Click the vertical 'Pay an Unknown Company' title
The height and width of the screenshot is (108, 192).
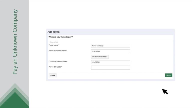click(15, 42)
